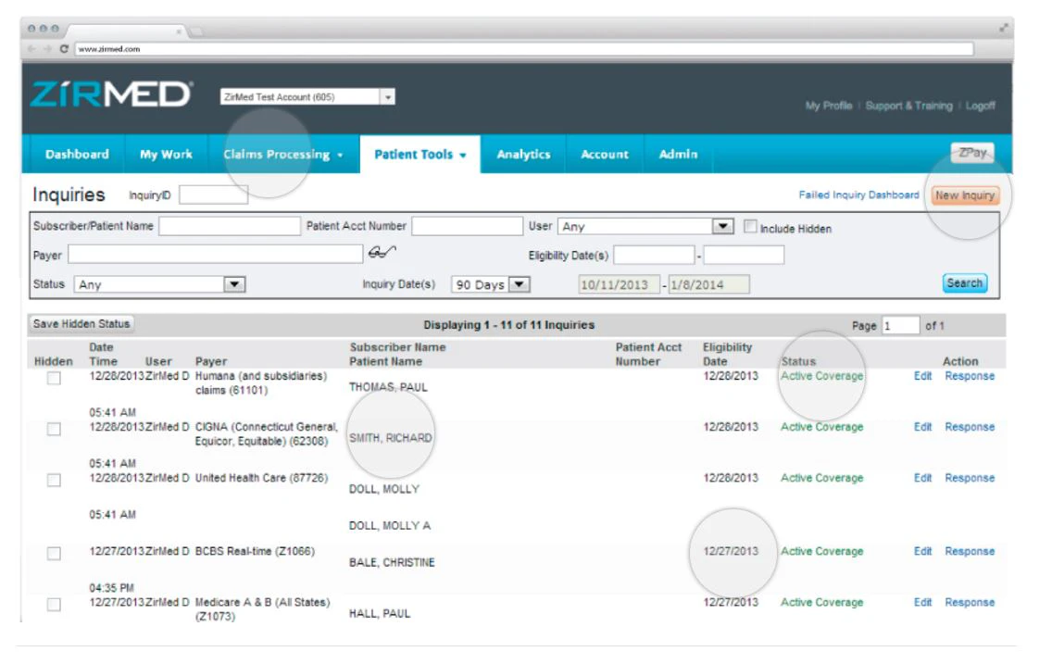Click the browser forward arrow
Viewport: 1052px width, 664px height.
pyautogui.click(x=47, y=49)
